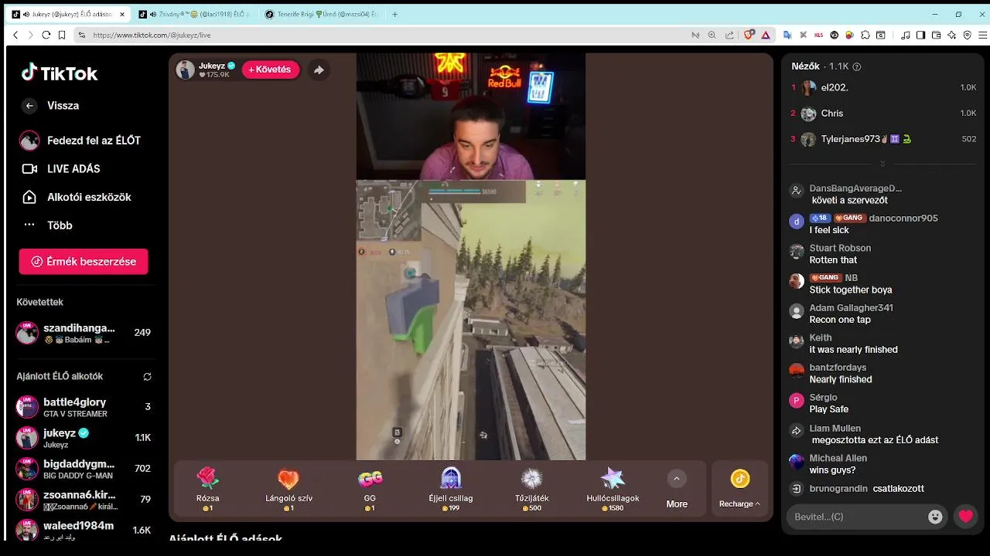Reload the page
The height and width of the screenshot is (556, 990).
46,35
